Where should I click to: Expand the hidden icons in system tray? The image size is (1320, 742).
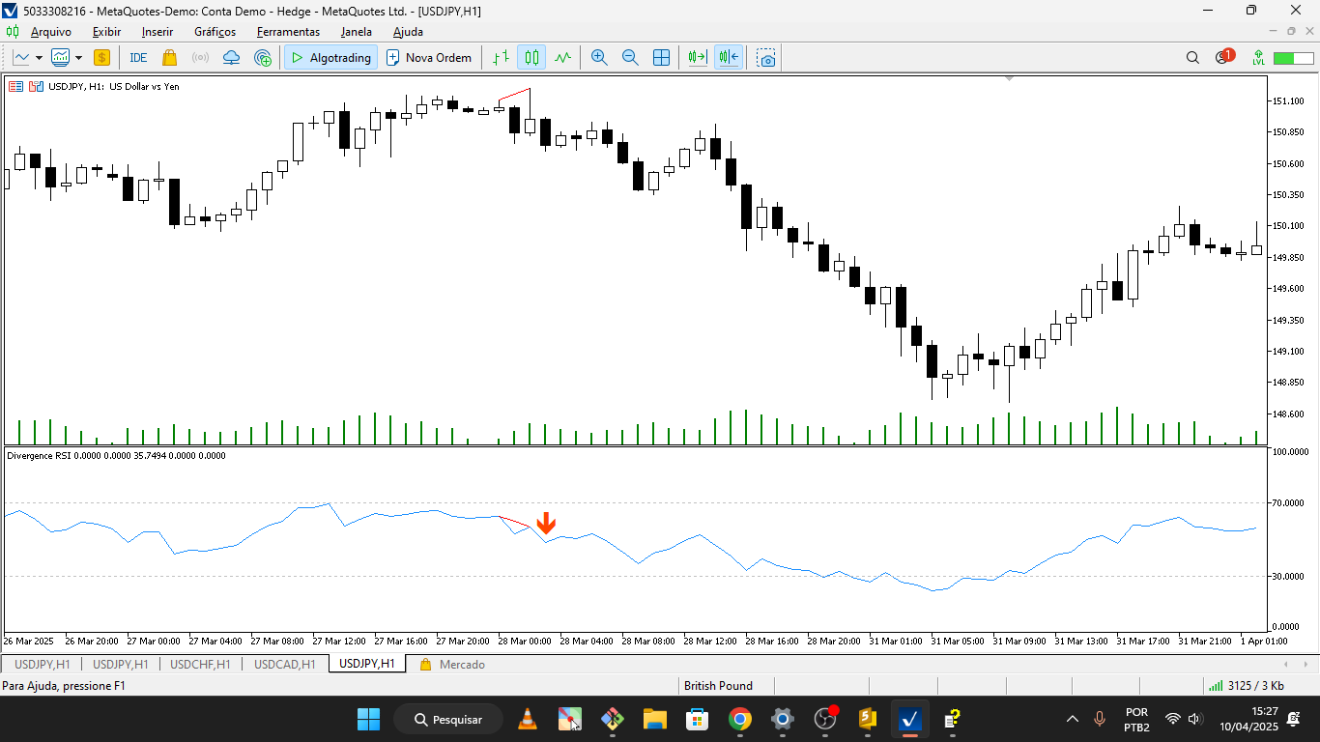1072,718
